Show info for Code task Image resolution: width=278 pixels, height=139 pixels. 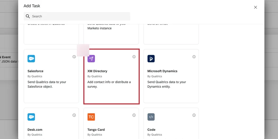click(194, 115)
